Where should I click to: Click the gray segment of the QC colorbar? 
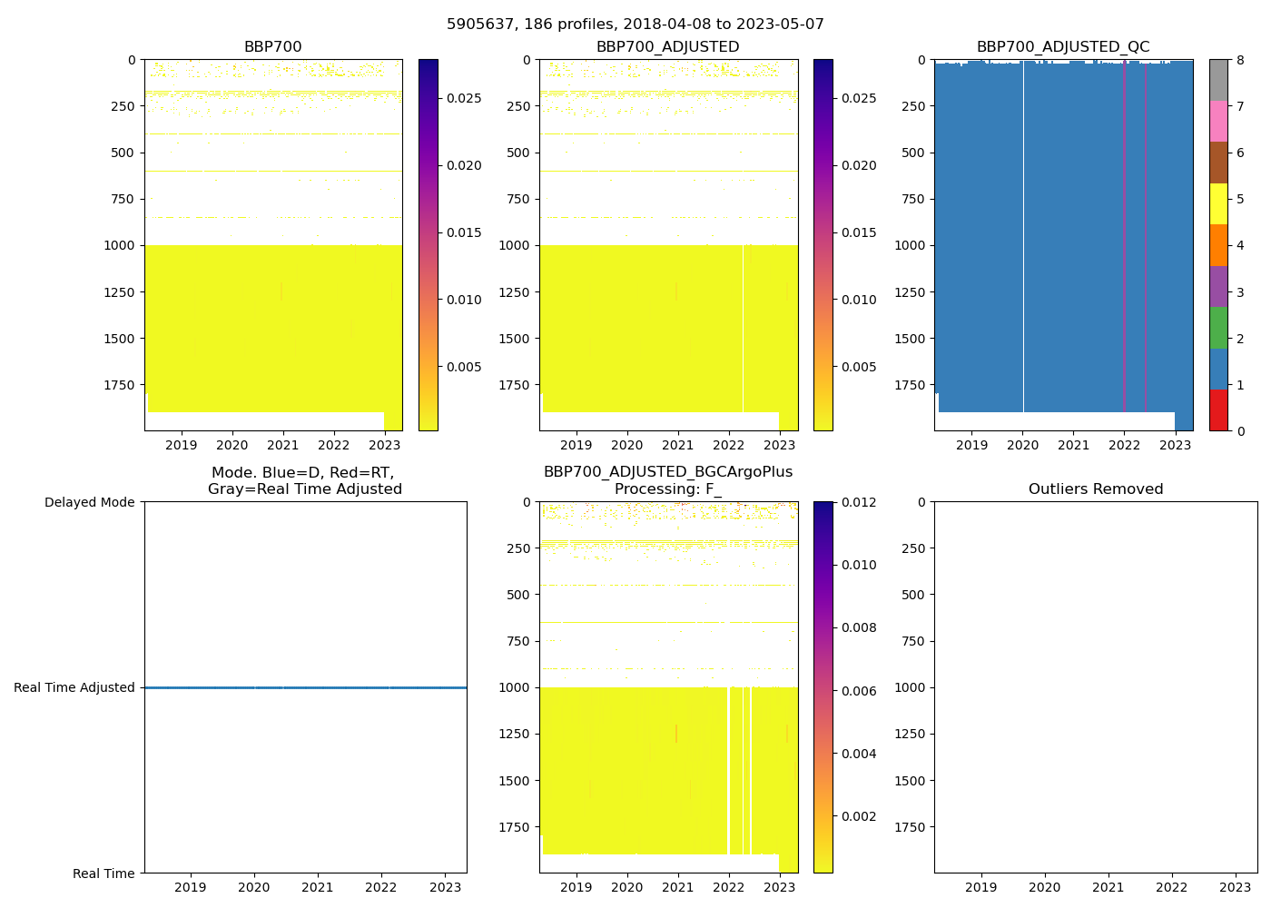point(1218,80)
